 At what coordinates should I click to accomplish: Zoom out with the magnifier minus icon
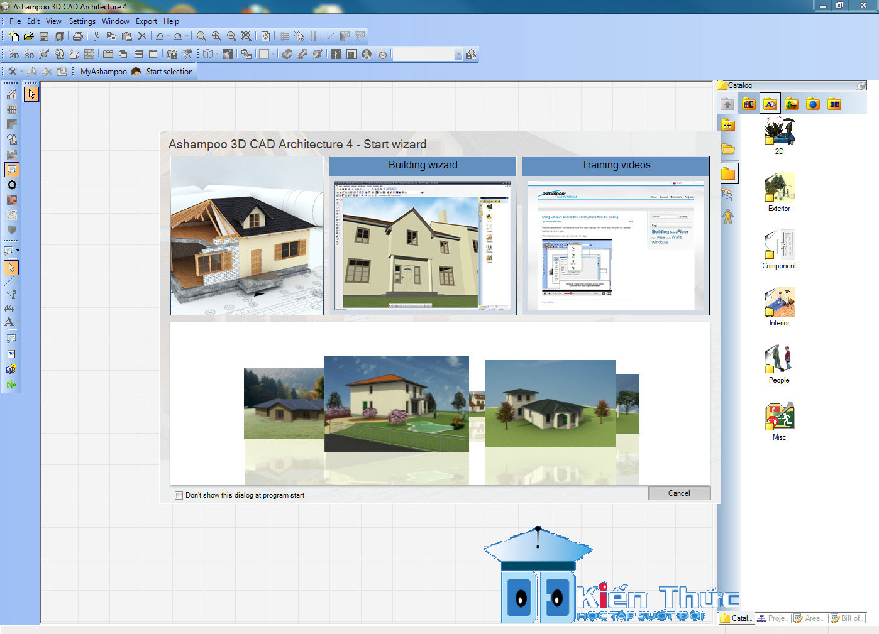click(x=231, y=36)
